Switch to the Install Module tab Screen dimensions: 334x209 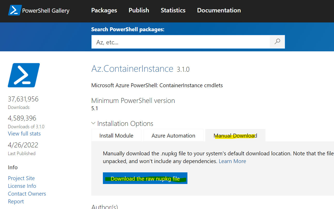click(x=116, y=135)
